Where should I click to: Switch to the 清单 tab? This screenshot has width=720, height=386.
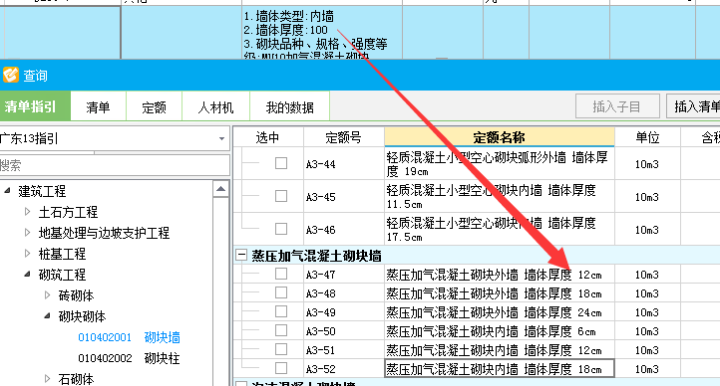point(99,106)
